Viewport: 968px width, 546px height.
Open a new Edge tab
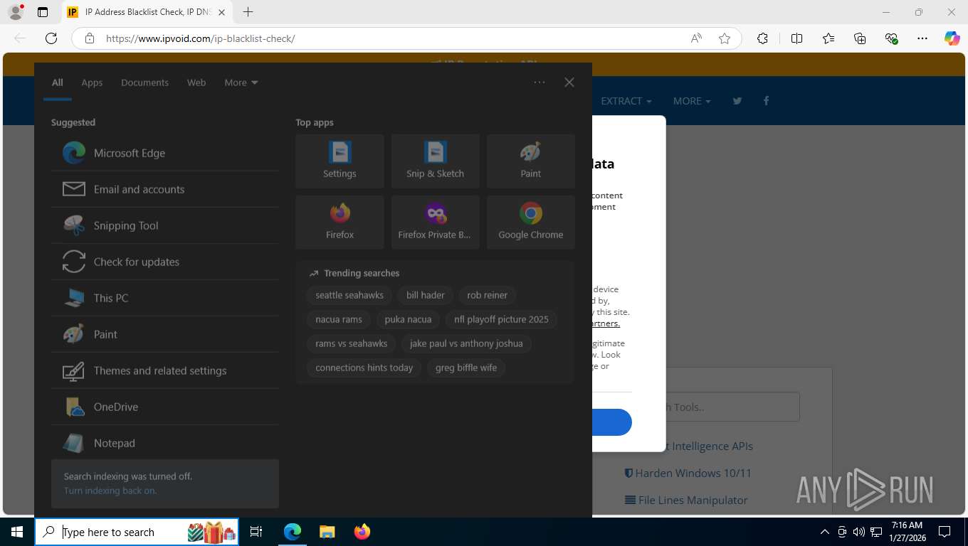248,12
